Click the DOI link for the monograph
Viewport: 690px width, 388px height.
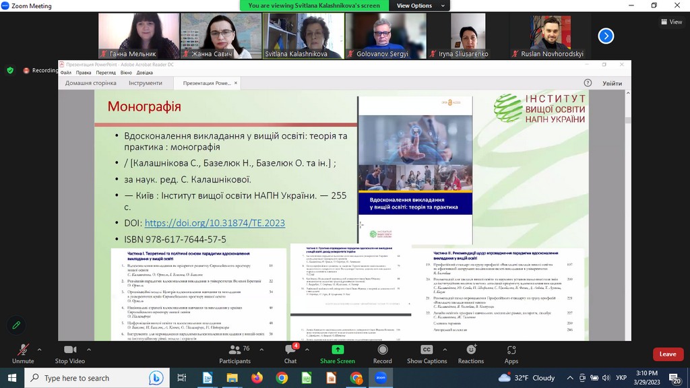coord(214,223)
